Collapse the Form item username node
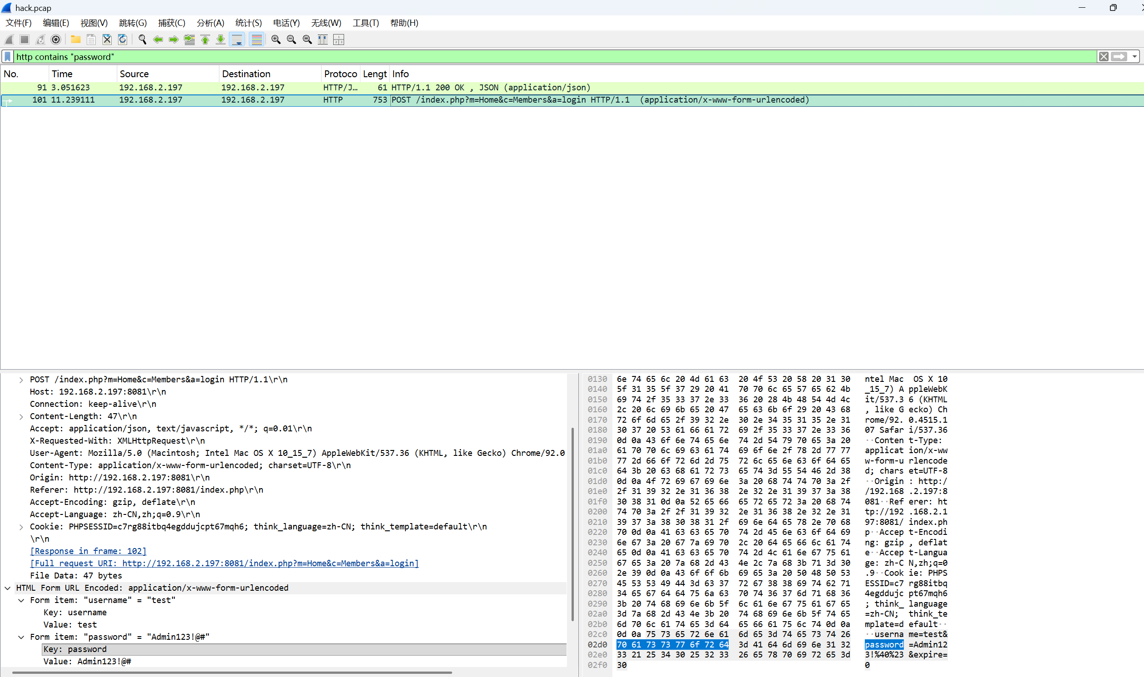The image size is (1144, 677). tap(21, 600)
